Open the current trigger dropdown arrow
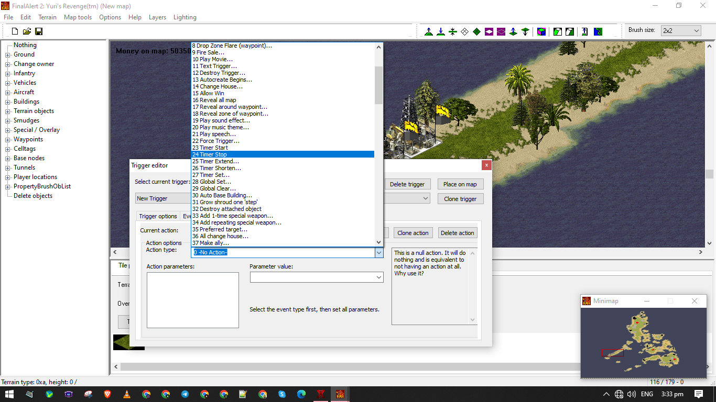716x402 pixels. point(426,199)
